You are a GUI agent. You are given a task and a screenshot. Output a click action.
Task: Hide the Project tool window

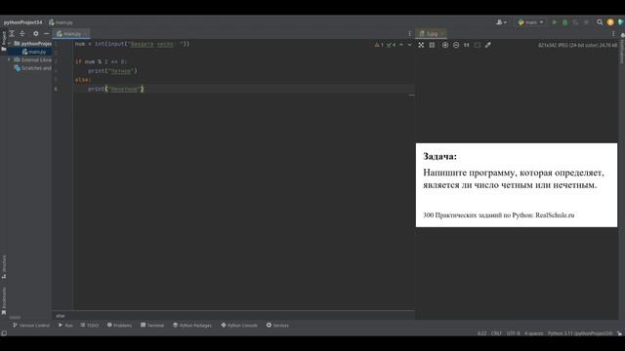[46, 34]
